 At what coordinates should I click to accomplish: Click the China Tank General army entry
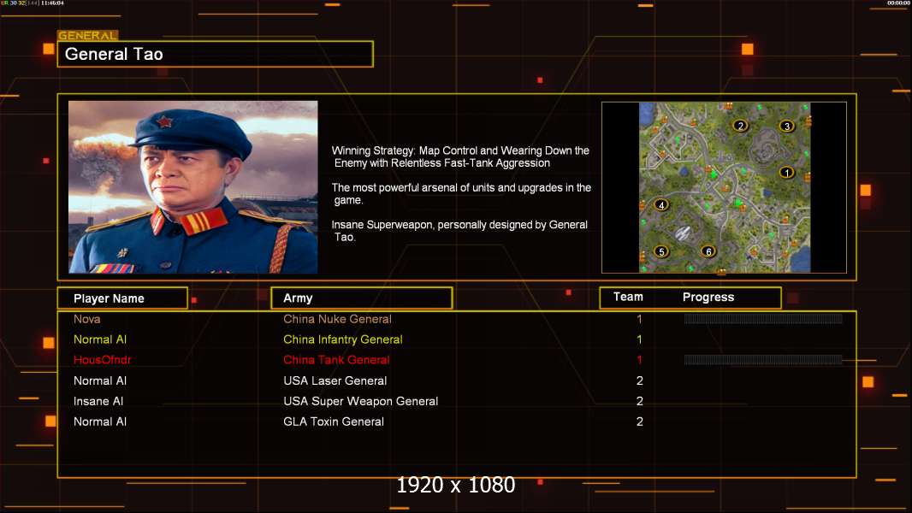[337, 360]
